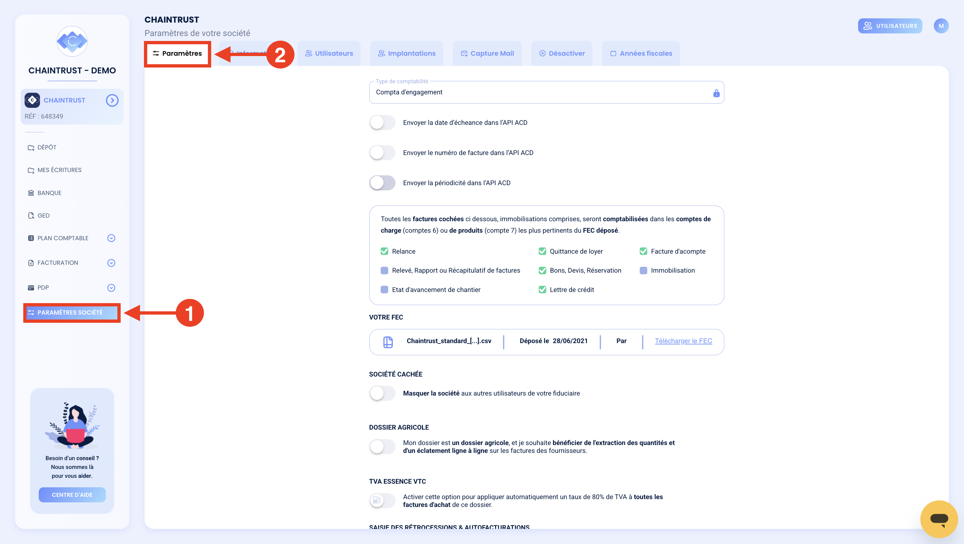Click the Dépôt folder icon
Viewport: 964px width, 544px height.
(x=31, y=147)
